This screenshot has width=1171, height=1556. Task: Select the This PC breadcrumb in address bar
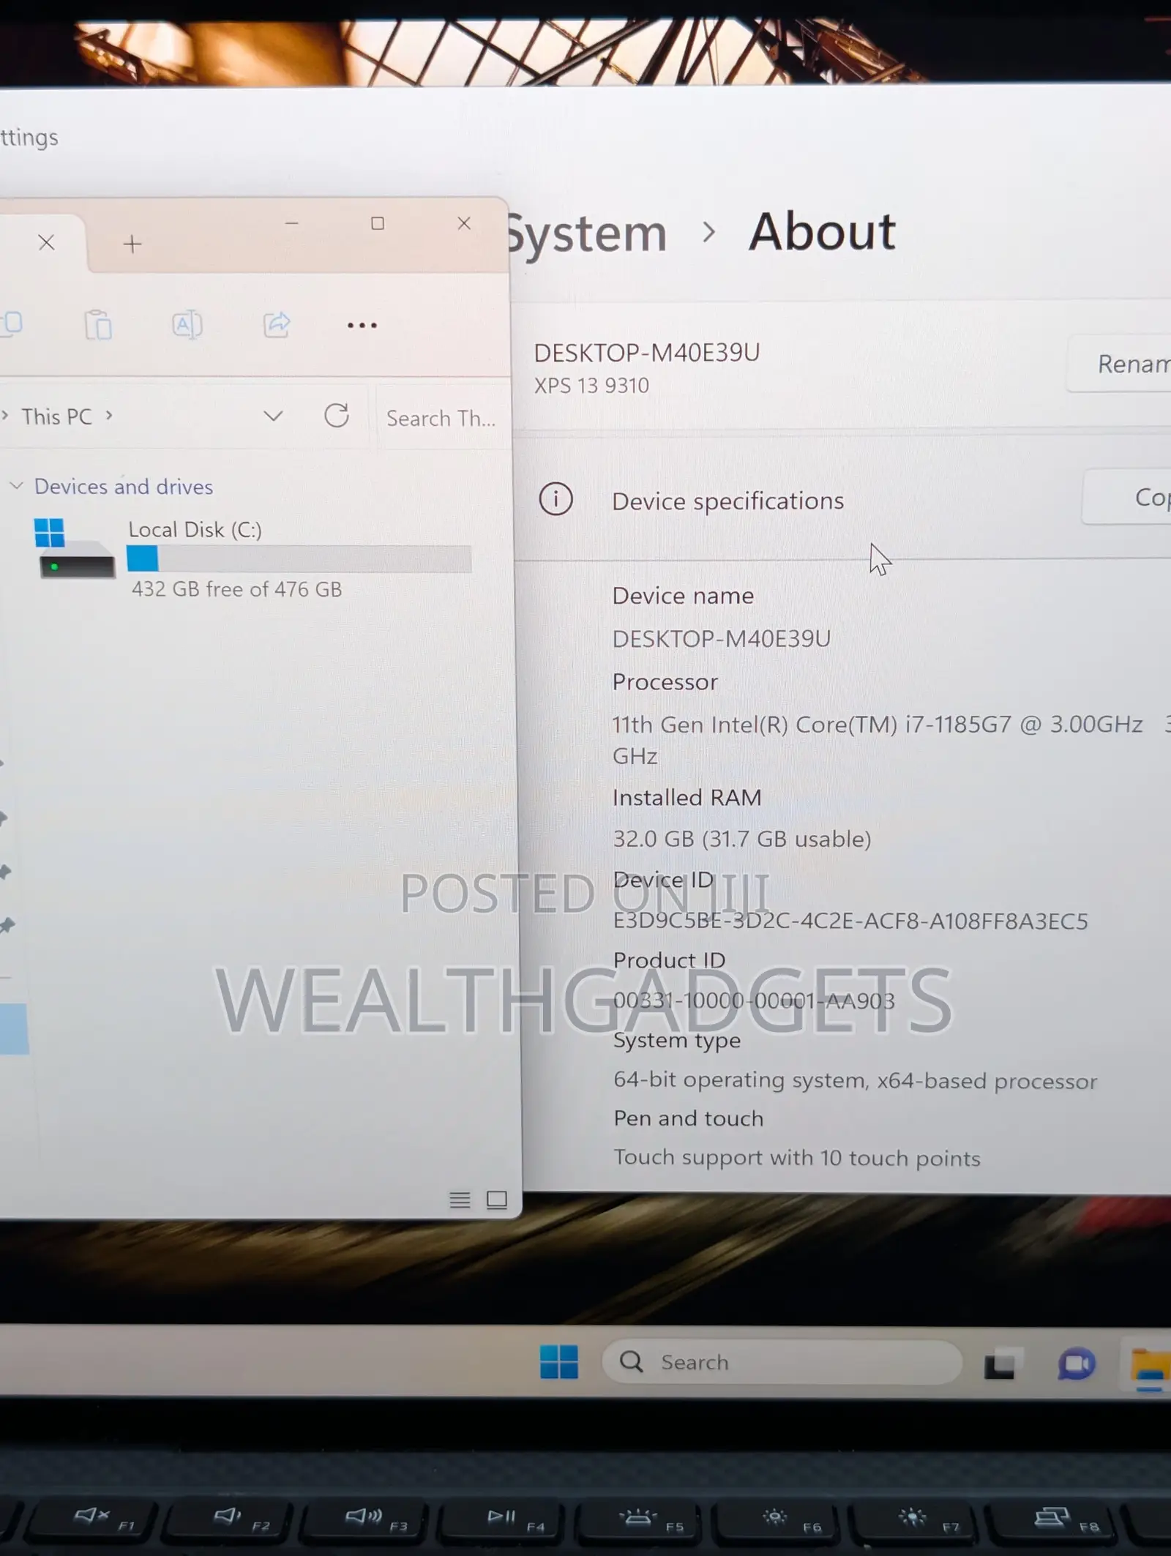[x=57, y=416]
